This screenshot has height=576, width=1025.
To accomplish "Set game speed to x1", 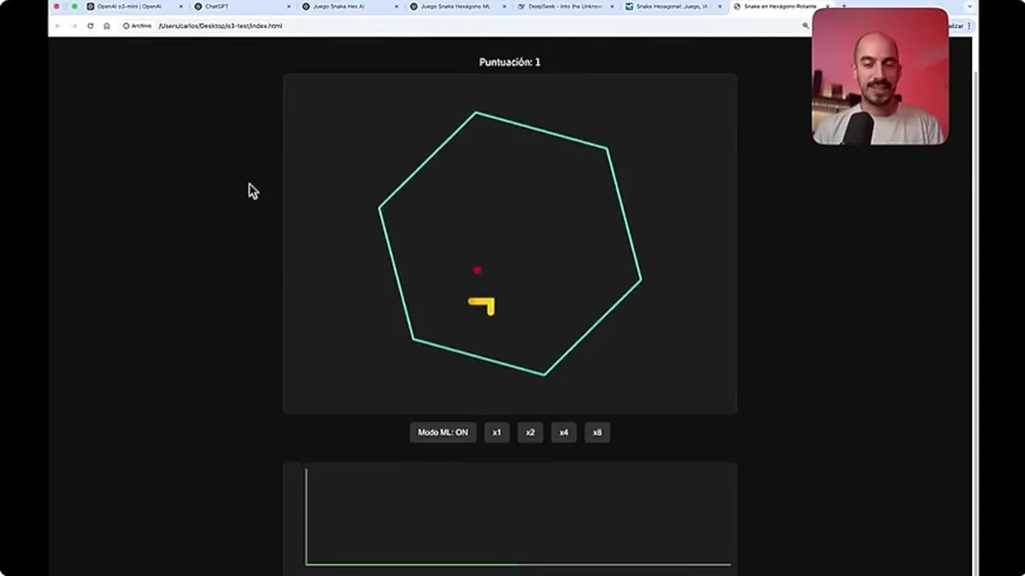I will tap(496, 433).
